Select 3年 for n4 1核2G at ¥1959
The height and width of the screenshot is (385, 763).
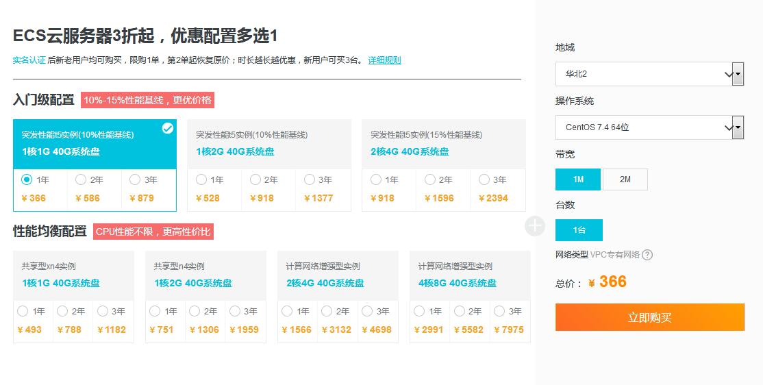tap(234, 311)
